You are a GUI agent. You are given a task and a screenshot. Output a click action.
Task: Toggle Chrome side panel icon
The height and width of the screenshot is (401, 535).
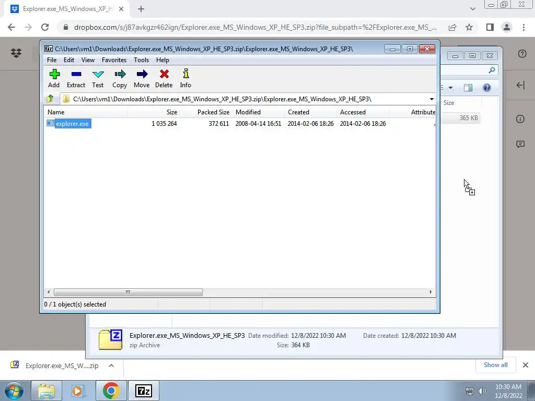click(x=490, y=27)
